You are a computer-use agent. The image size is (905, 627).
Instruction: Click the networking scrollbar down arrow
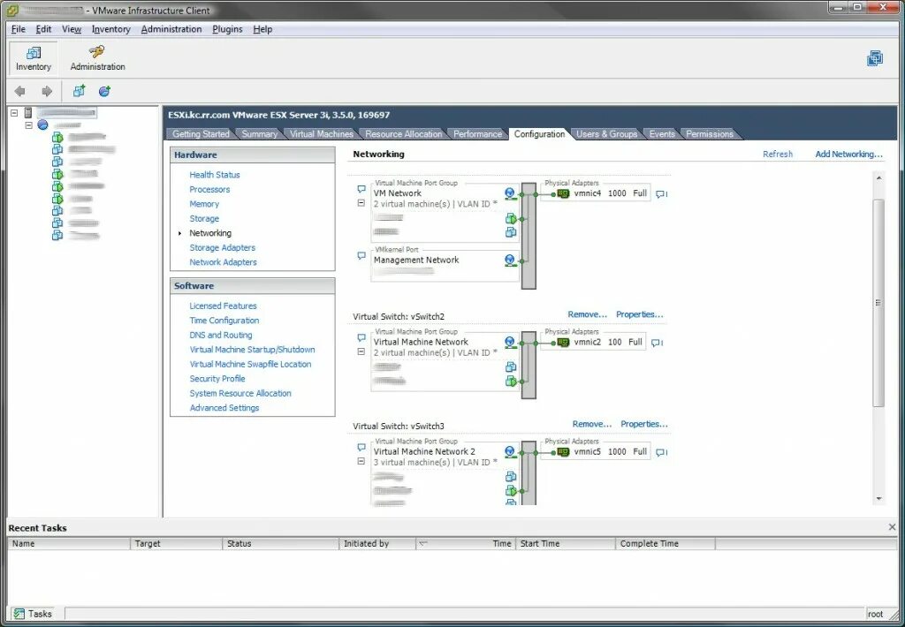(x=878, y=499)
